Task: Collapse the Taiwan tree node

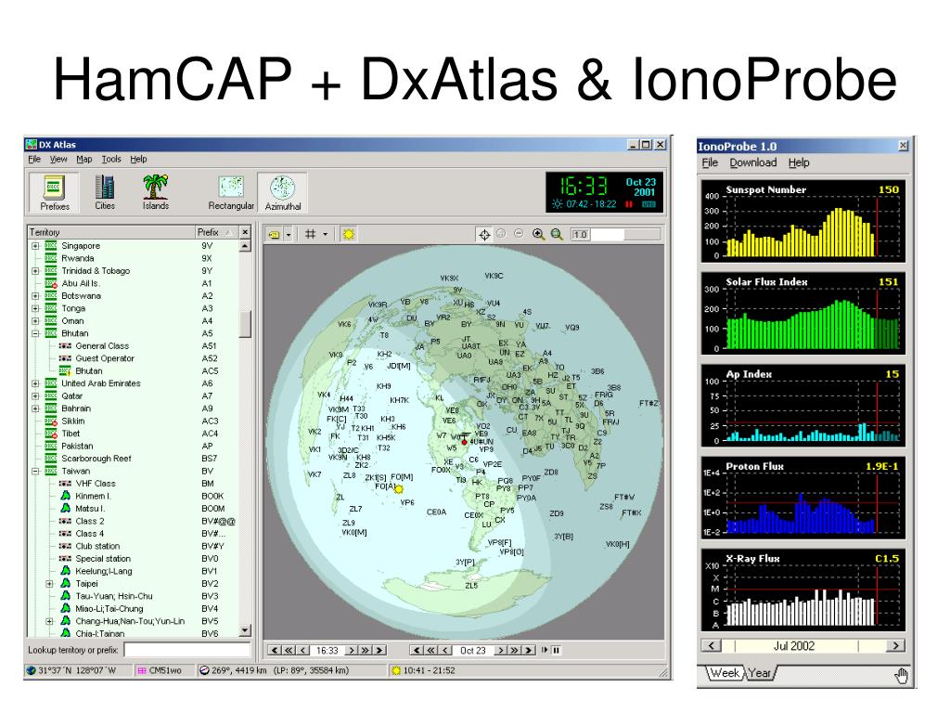Action: [35, 472]
